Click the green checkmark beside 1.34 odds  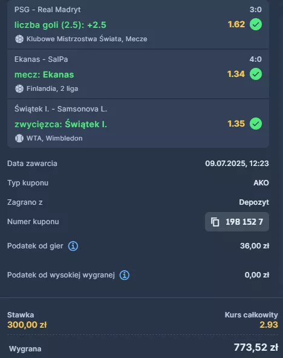click(256, 74)
